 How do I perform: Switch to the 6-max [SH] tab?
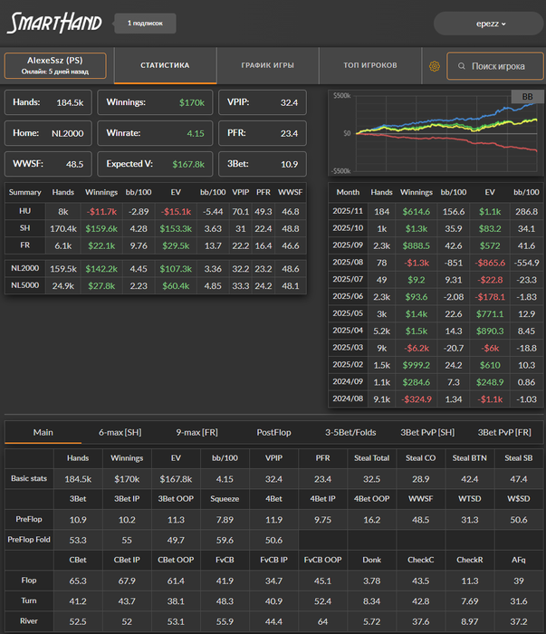click(120, 432)
